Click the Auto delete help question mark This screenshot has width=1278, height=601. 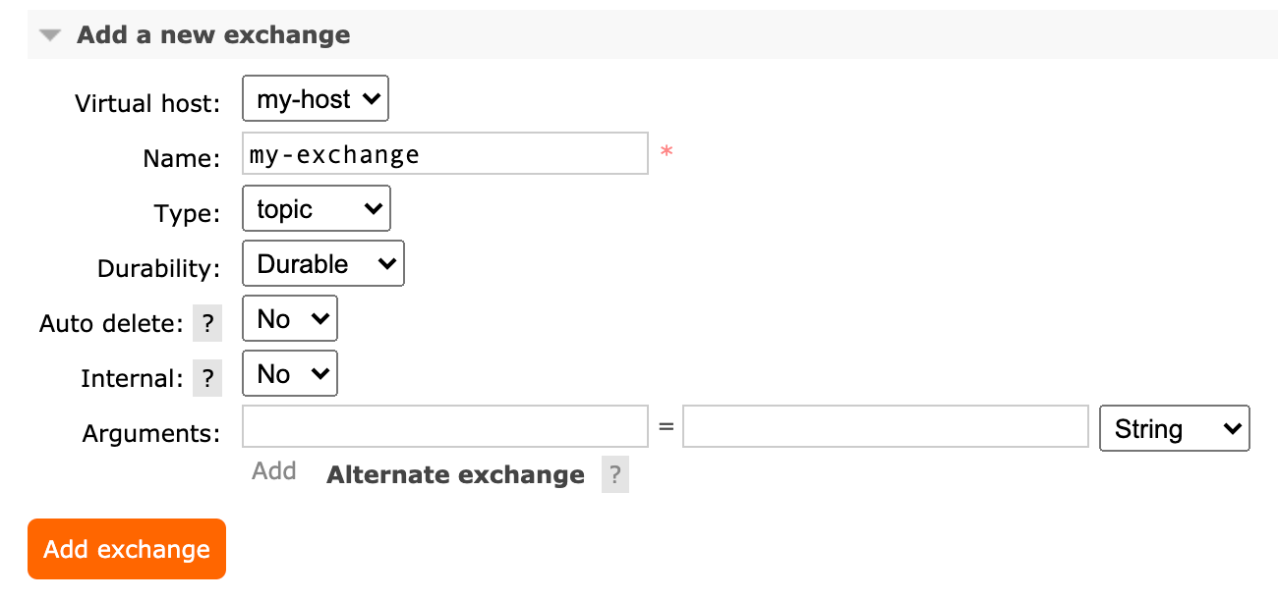pos(206,323)
